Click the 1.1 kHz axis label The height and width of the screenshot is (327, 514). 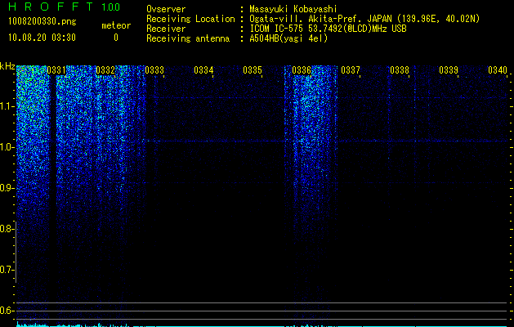[x=7, y=106]
